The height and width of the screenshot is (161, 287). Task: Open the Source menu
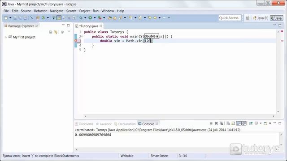pos(26,11)
